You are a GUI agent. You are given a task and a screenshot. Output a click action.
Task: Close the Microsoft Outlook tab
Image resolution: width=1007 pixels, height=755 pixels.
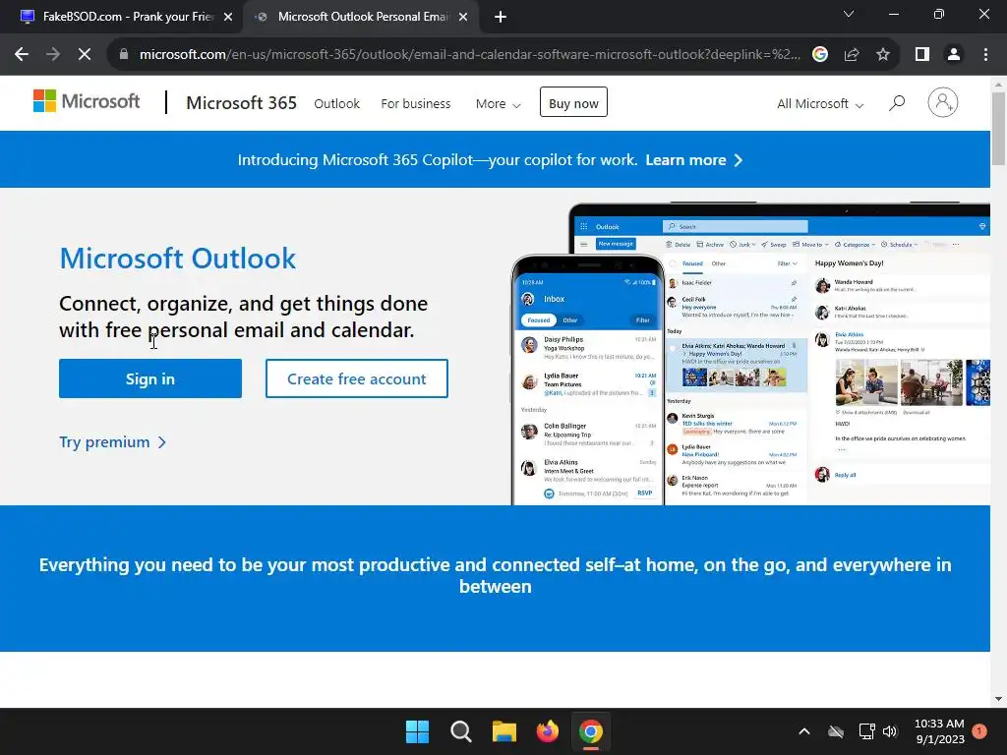tap(463, 18)
